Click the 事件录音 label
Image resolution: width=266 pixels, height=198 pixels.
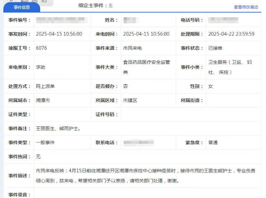pyautogui.click(x=20, y=195)
